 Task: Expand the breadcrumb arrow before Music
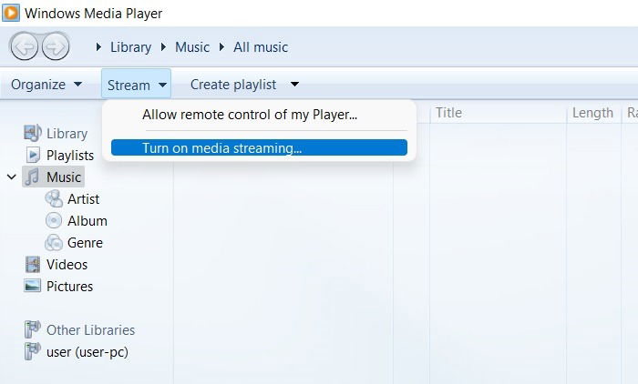pyautogui.click(x=163, y=46)
